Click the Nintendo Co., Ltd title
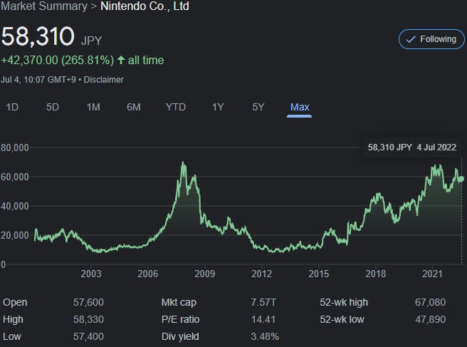Screen dimensions: 467x347 pos(145,6)
